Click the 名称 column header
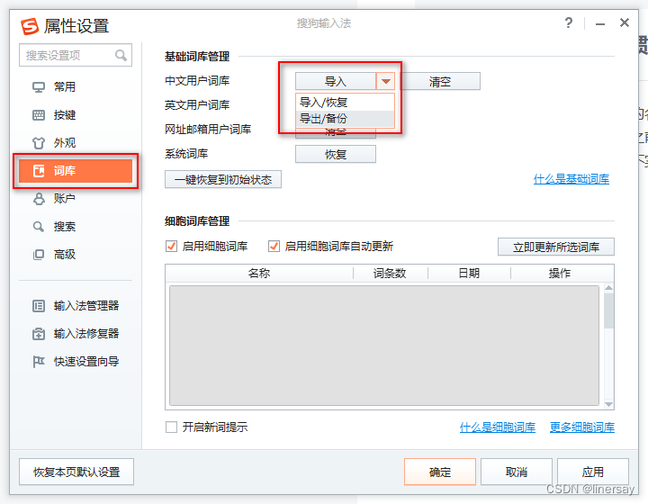 [x=259, y=273]
